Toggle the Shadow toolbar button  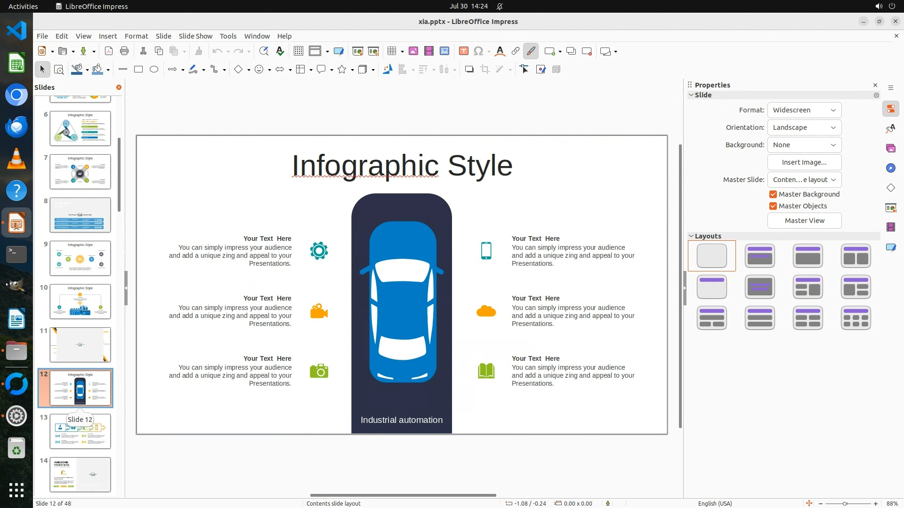(469, 70)
